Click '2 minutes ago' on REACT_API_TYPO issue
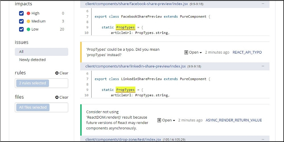Screen dimensions: 284x142 click(217, 53)
